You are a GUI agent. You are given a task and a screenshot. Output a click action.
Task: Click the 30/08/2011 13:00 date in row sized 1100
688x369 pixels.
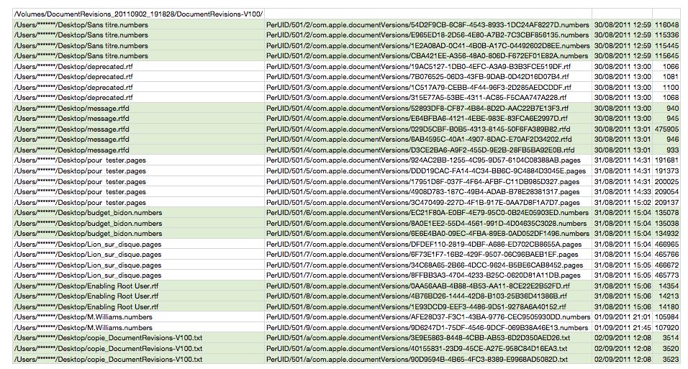[x=622, y=87]
